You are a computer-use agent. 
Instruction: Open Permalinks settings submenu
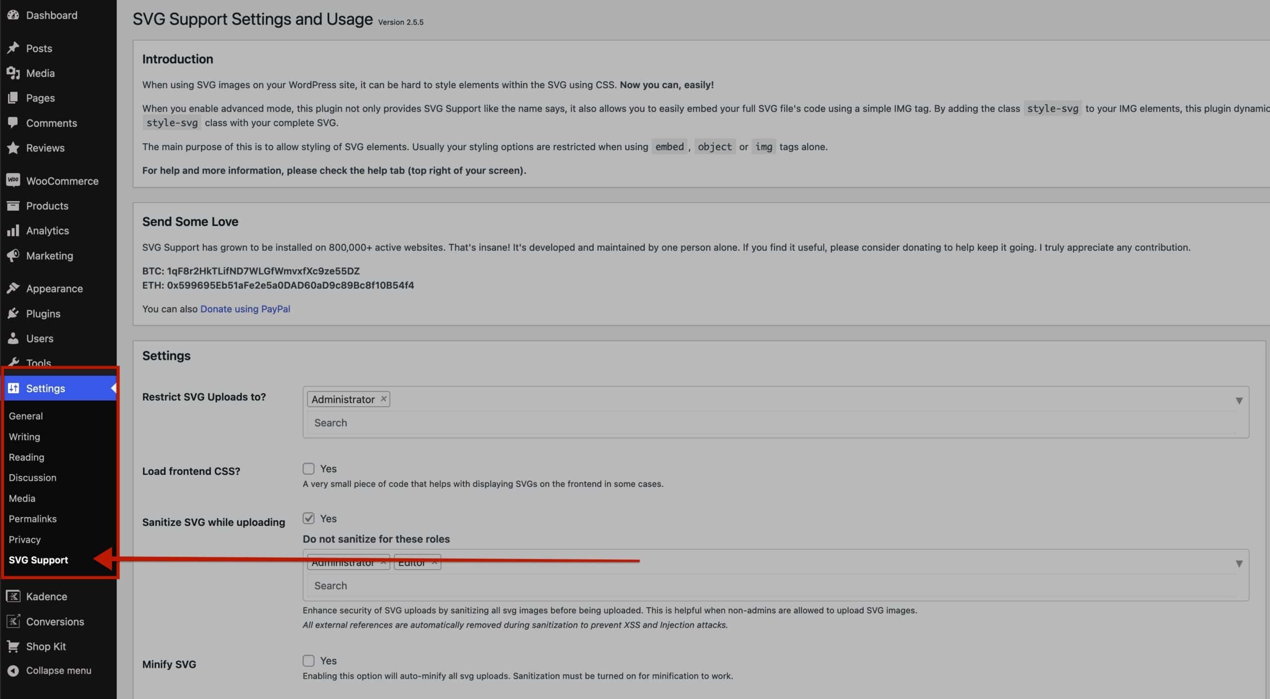click(x=32, y=519)
